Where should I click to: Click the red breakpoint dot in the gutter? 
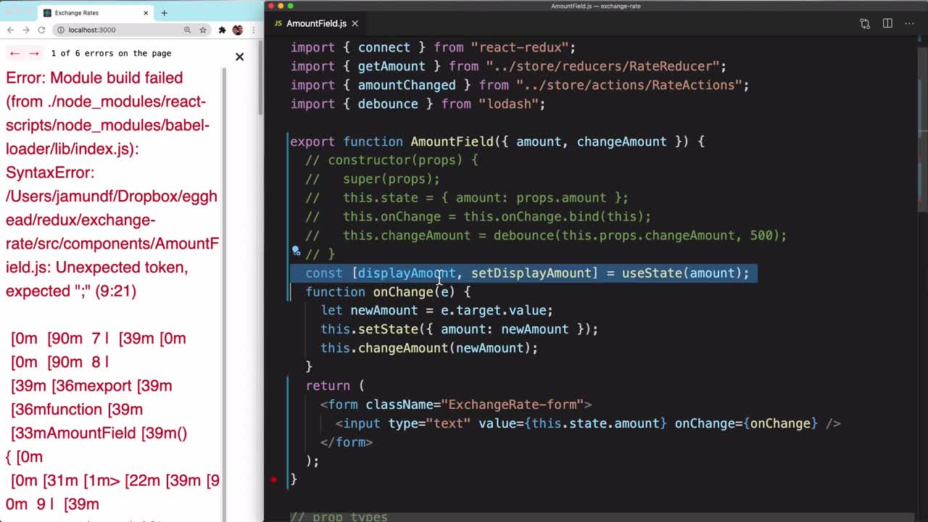(273, 479)
